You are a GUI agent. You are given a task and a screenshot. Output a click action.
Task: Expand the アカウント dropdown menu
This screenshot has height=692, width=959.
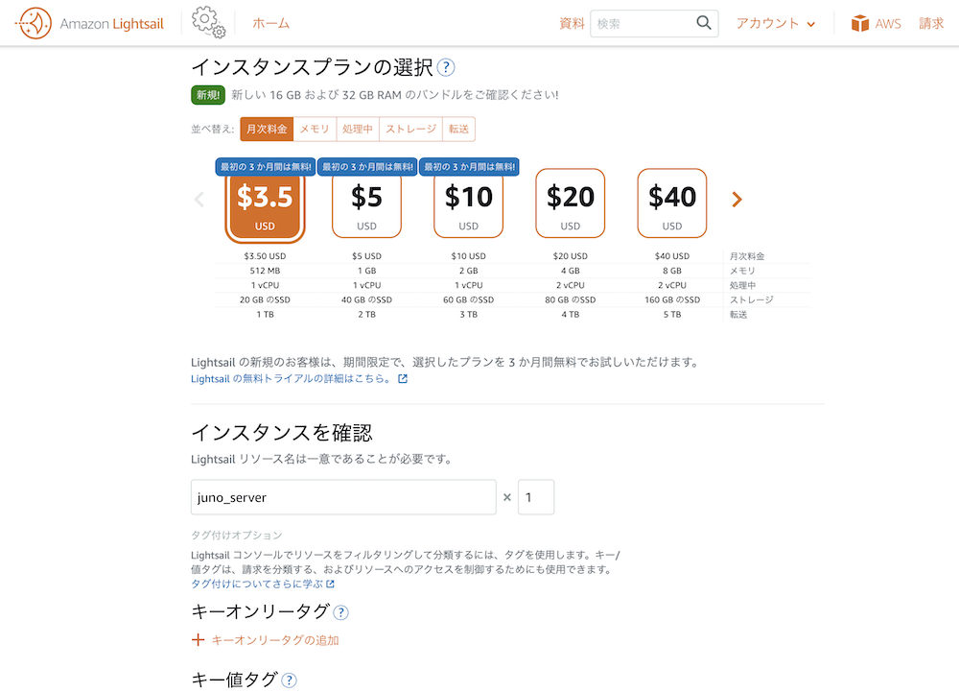click(776, 23)
